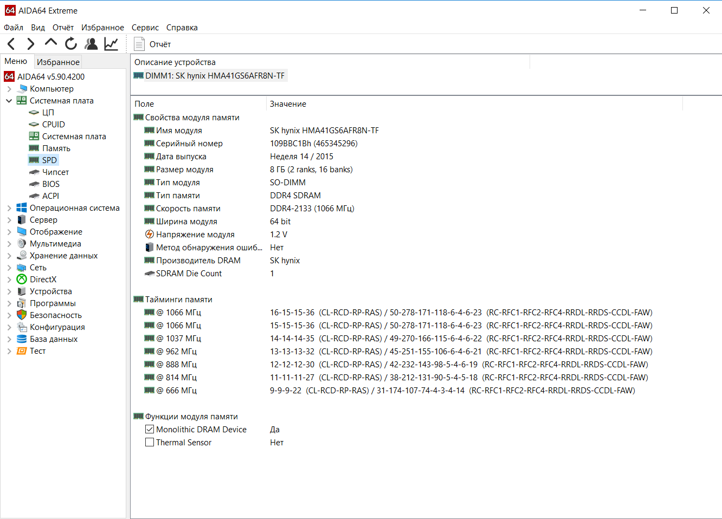
Task: Select the CPUID tree item
Action: click(x=54, y=125)
